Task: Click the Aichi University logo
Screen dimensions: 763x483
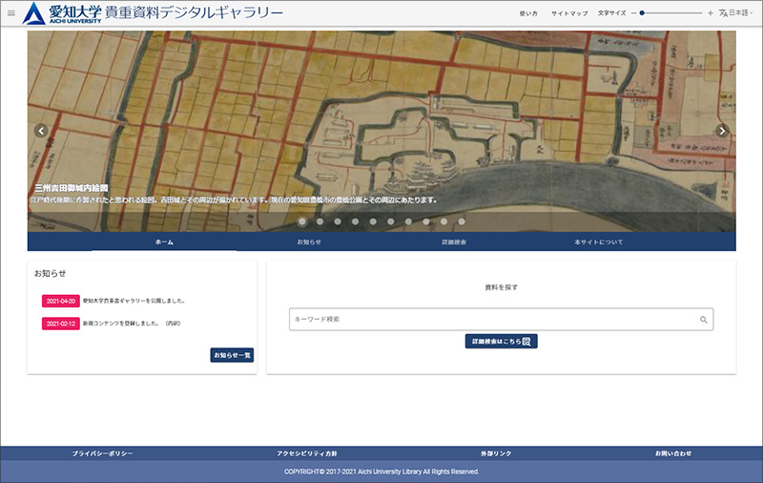Action: tap(59, 13)
